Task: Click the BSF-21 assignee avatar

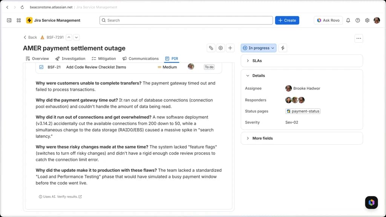Action: [191, 66]
